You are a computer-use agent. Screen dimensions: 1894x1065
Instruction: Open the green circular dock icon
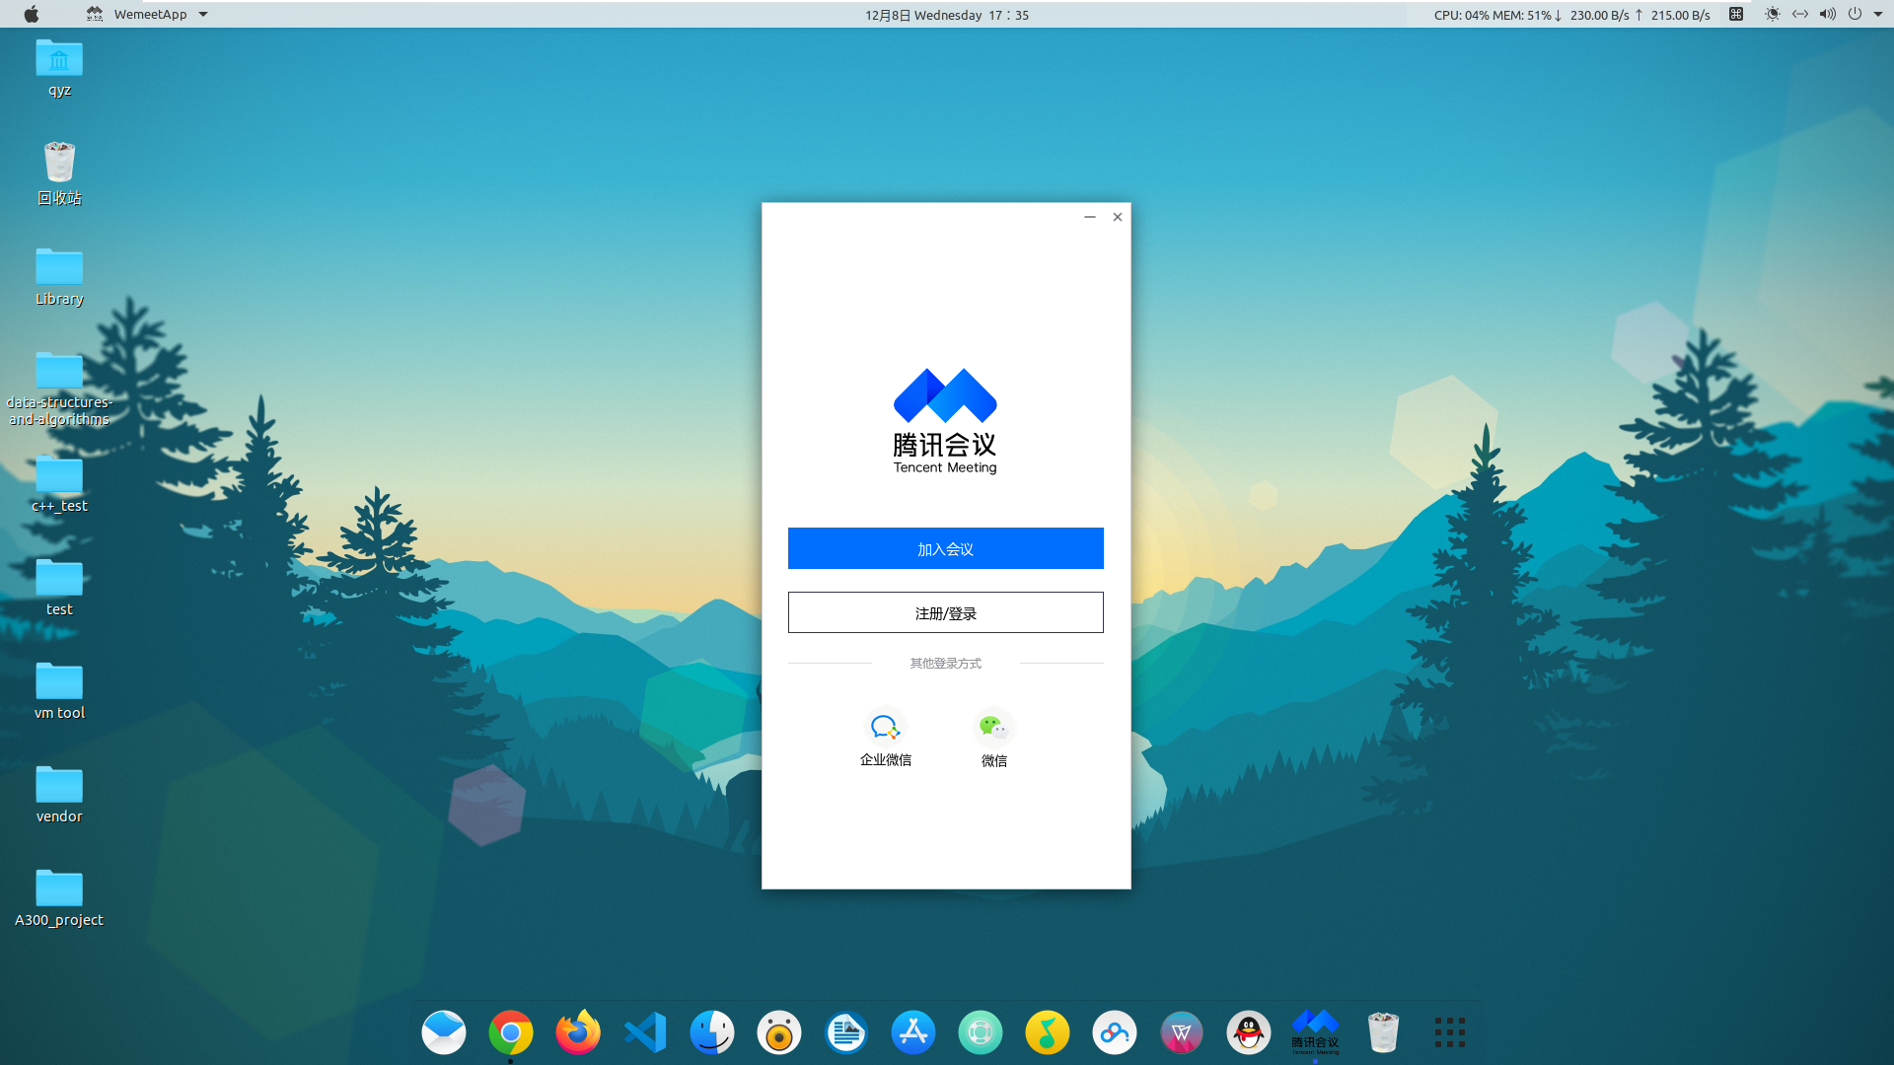tap(981, 1032)
